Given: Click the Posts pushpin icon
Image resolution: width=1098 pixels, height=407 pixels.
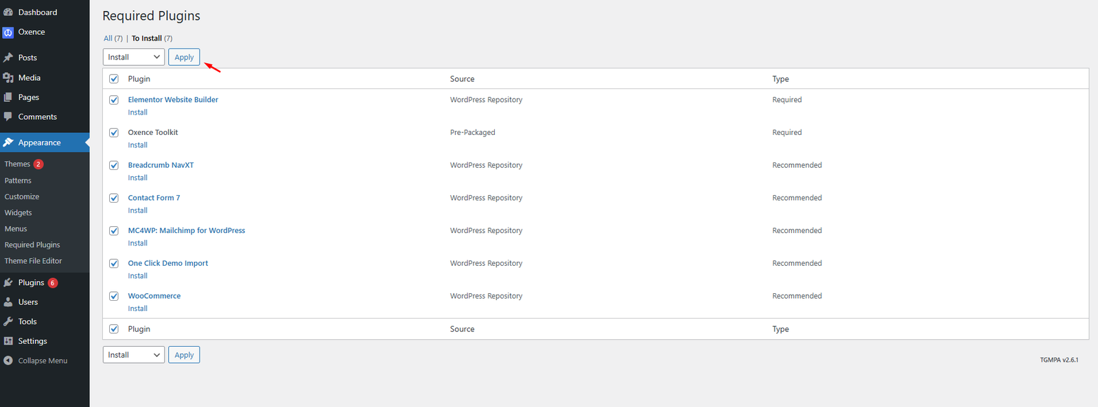Looking at the screenshot, I should [x=8, y=58].
